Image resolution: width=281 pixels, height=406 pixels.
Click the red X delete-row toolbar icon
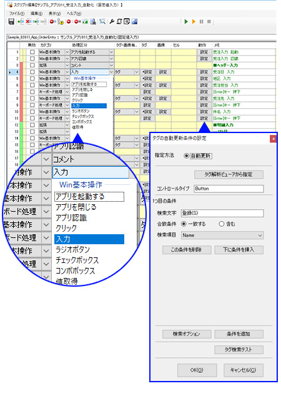[28, 21]
